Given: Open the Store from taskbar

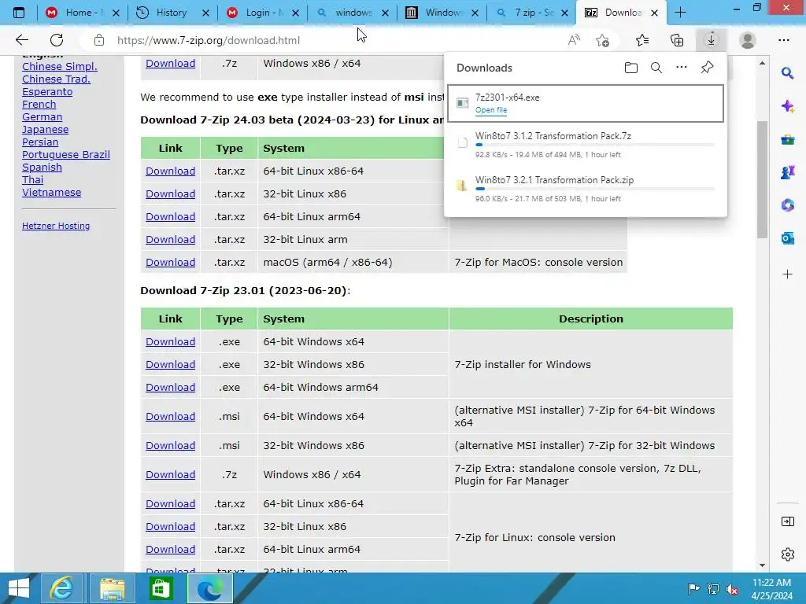Looking at the screenshot, I should (161, 588).
